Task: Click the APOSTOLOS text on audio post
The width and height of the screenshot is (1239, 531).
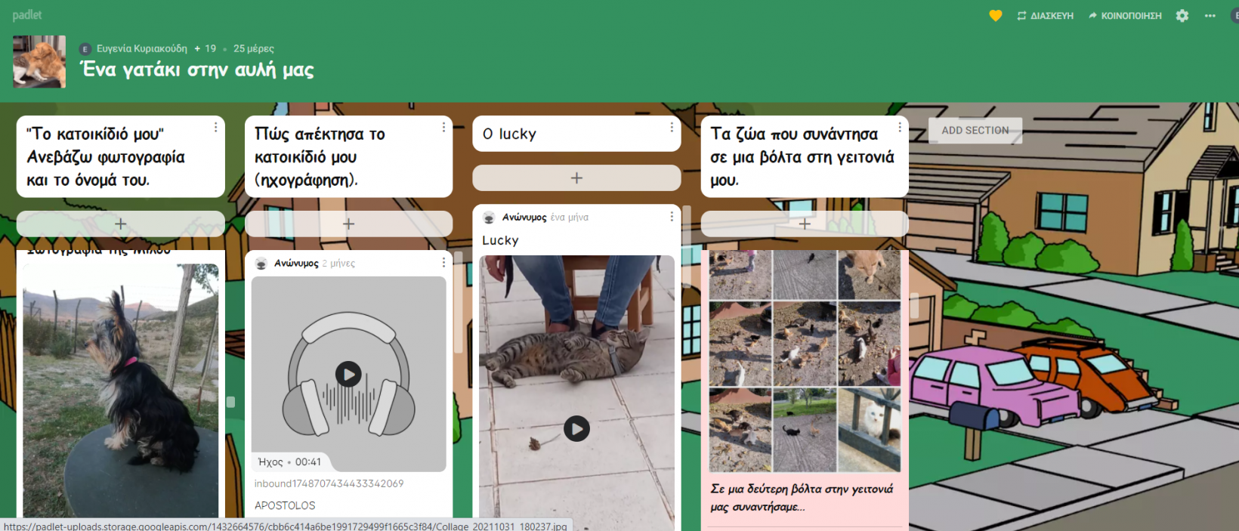Action: click(x=285, y=505)
